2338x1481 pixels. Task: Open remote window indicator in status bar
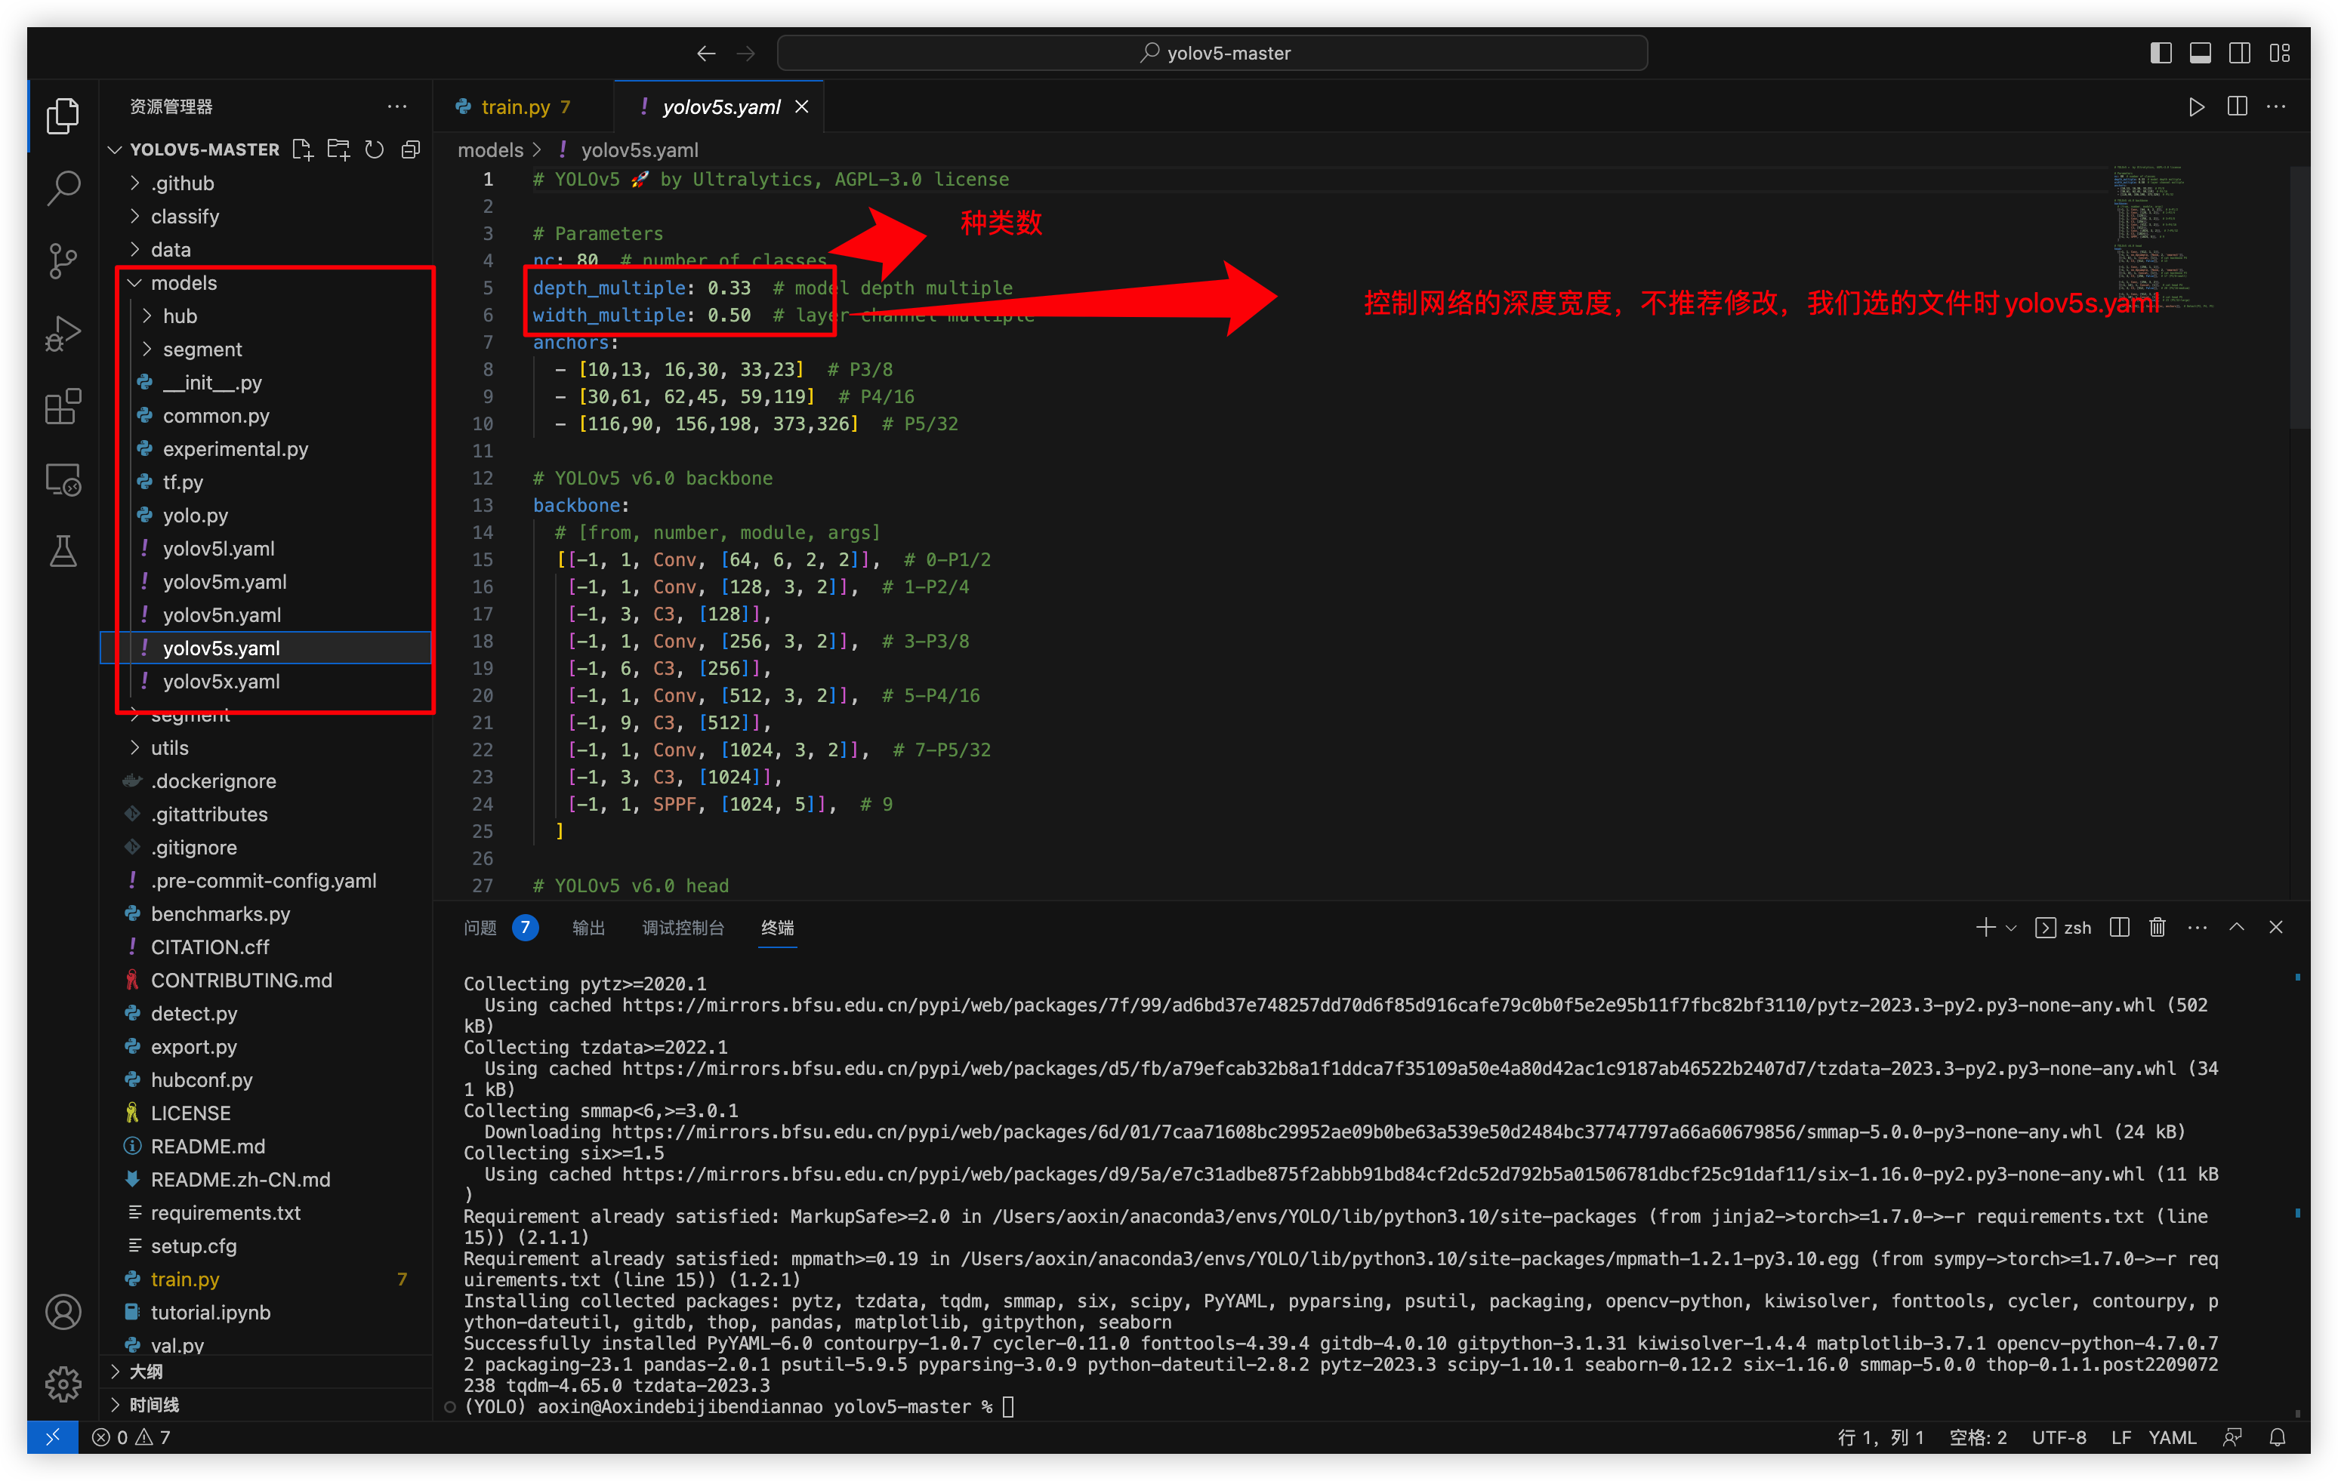[x=52, y=1437]
